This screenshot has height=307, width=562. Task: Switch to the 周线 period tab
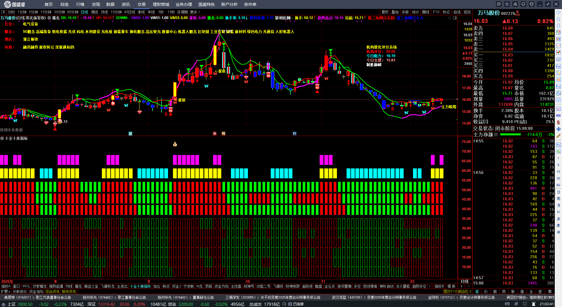click(95, 12)
